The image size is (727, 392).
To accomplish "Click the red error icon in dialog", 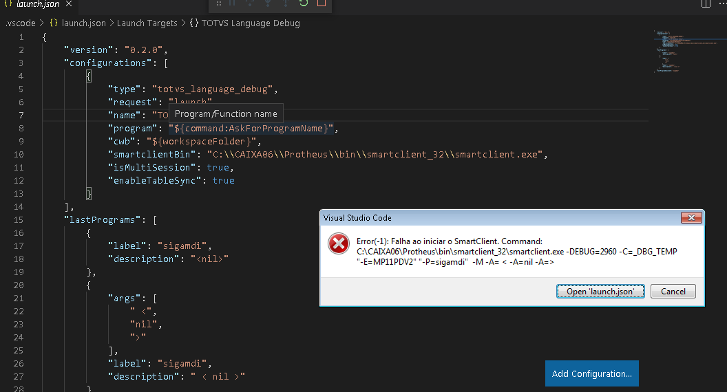I will 339,244.
